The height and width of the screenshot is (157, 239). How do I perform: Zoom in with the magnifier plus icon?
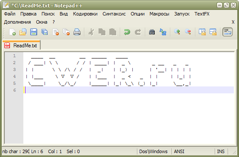click(177, 32)
